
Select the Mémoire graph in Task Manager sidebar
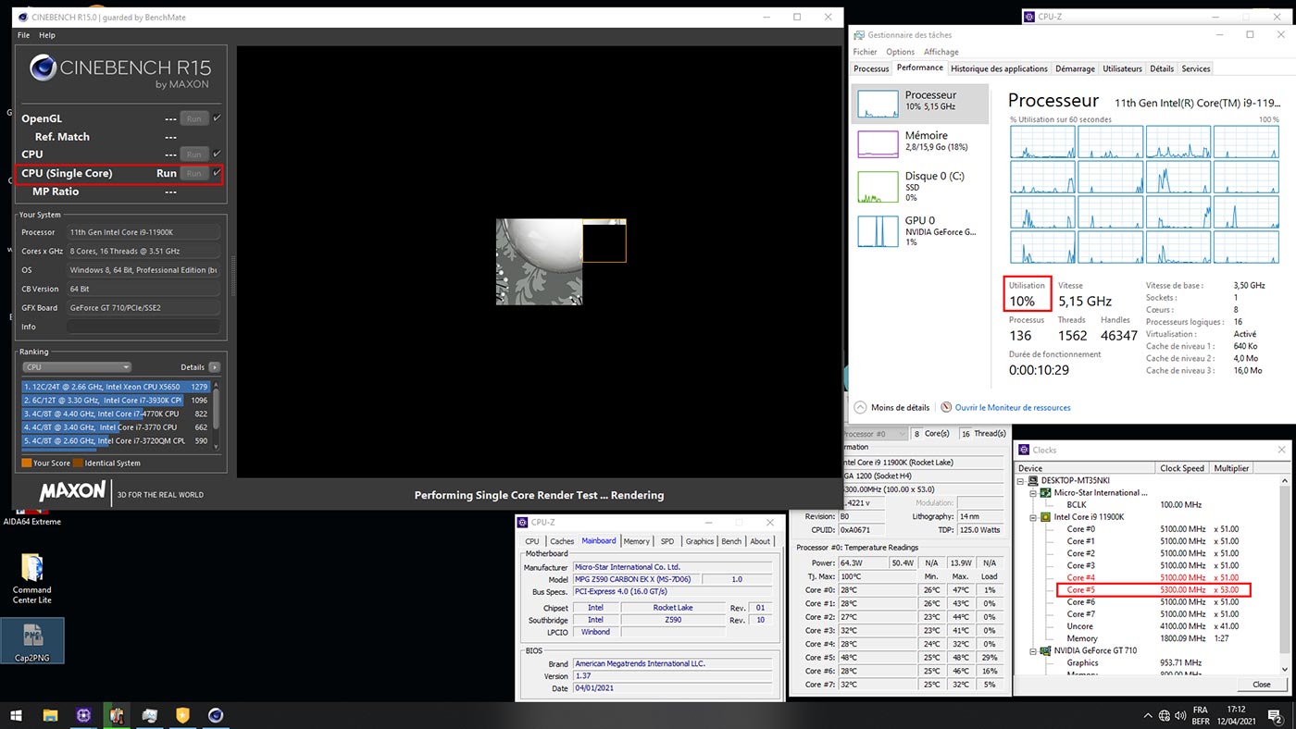pos(877,143)
